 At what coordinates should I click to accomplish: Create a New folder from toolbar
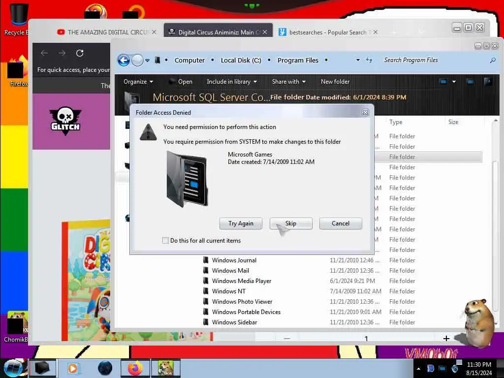(335, 82)
